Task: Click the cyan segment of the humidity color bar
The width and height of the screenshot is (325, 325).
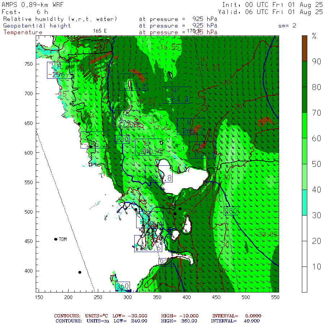Action: pos(304,203)
